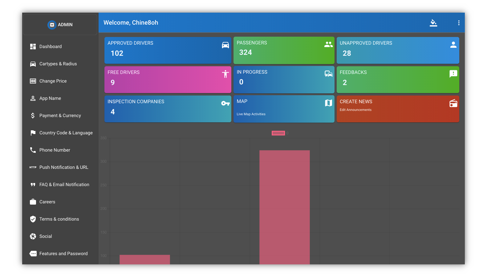The height and width of the screenshot is (277, 487).
Task: Open Cartypes & Radius menu item
Action: 58,64
